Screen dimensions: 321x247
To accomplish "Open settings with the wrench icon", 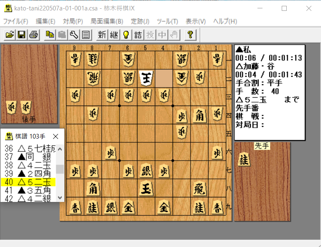I will coord(74,35).
